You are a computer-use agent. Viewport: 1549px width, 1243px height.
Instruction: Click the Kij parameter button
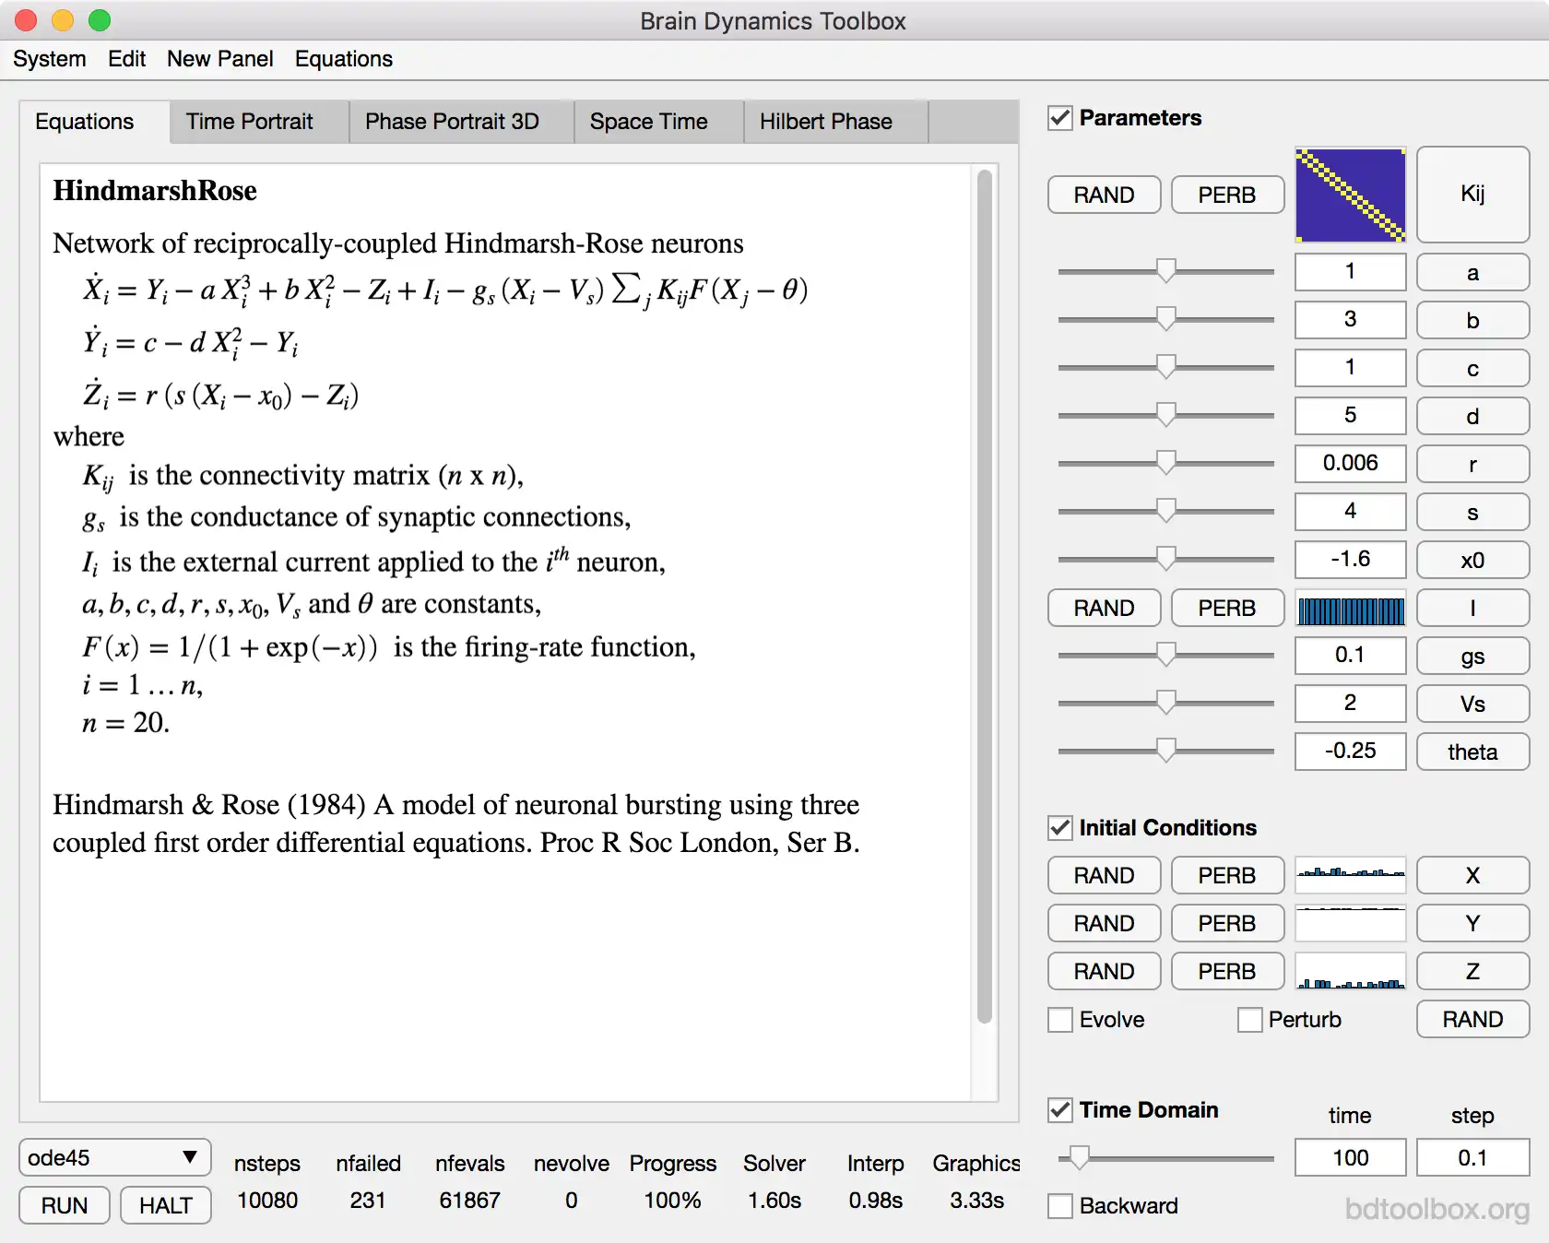[x=1472, y=194]
